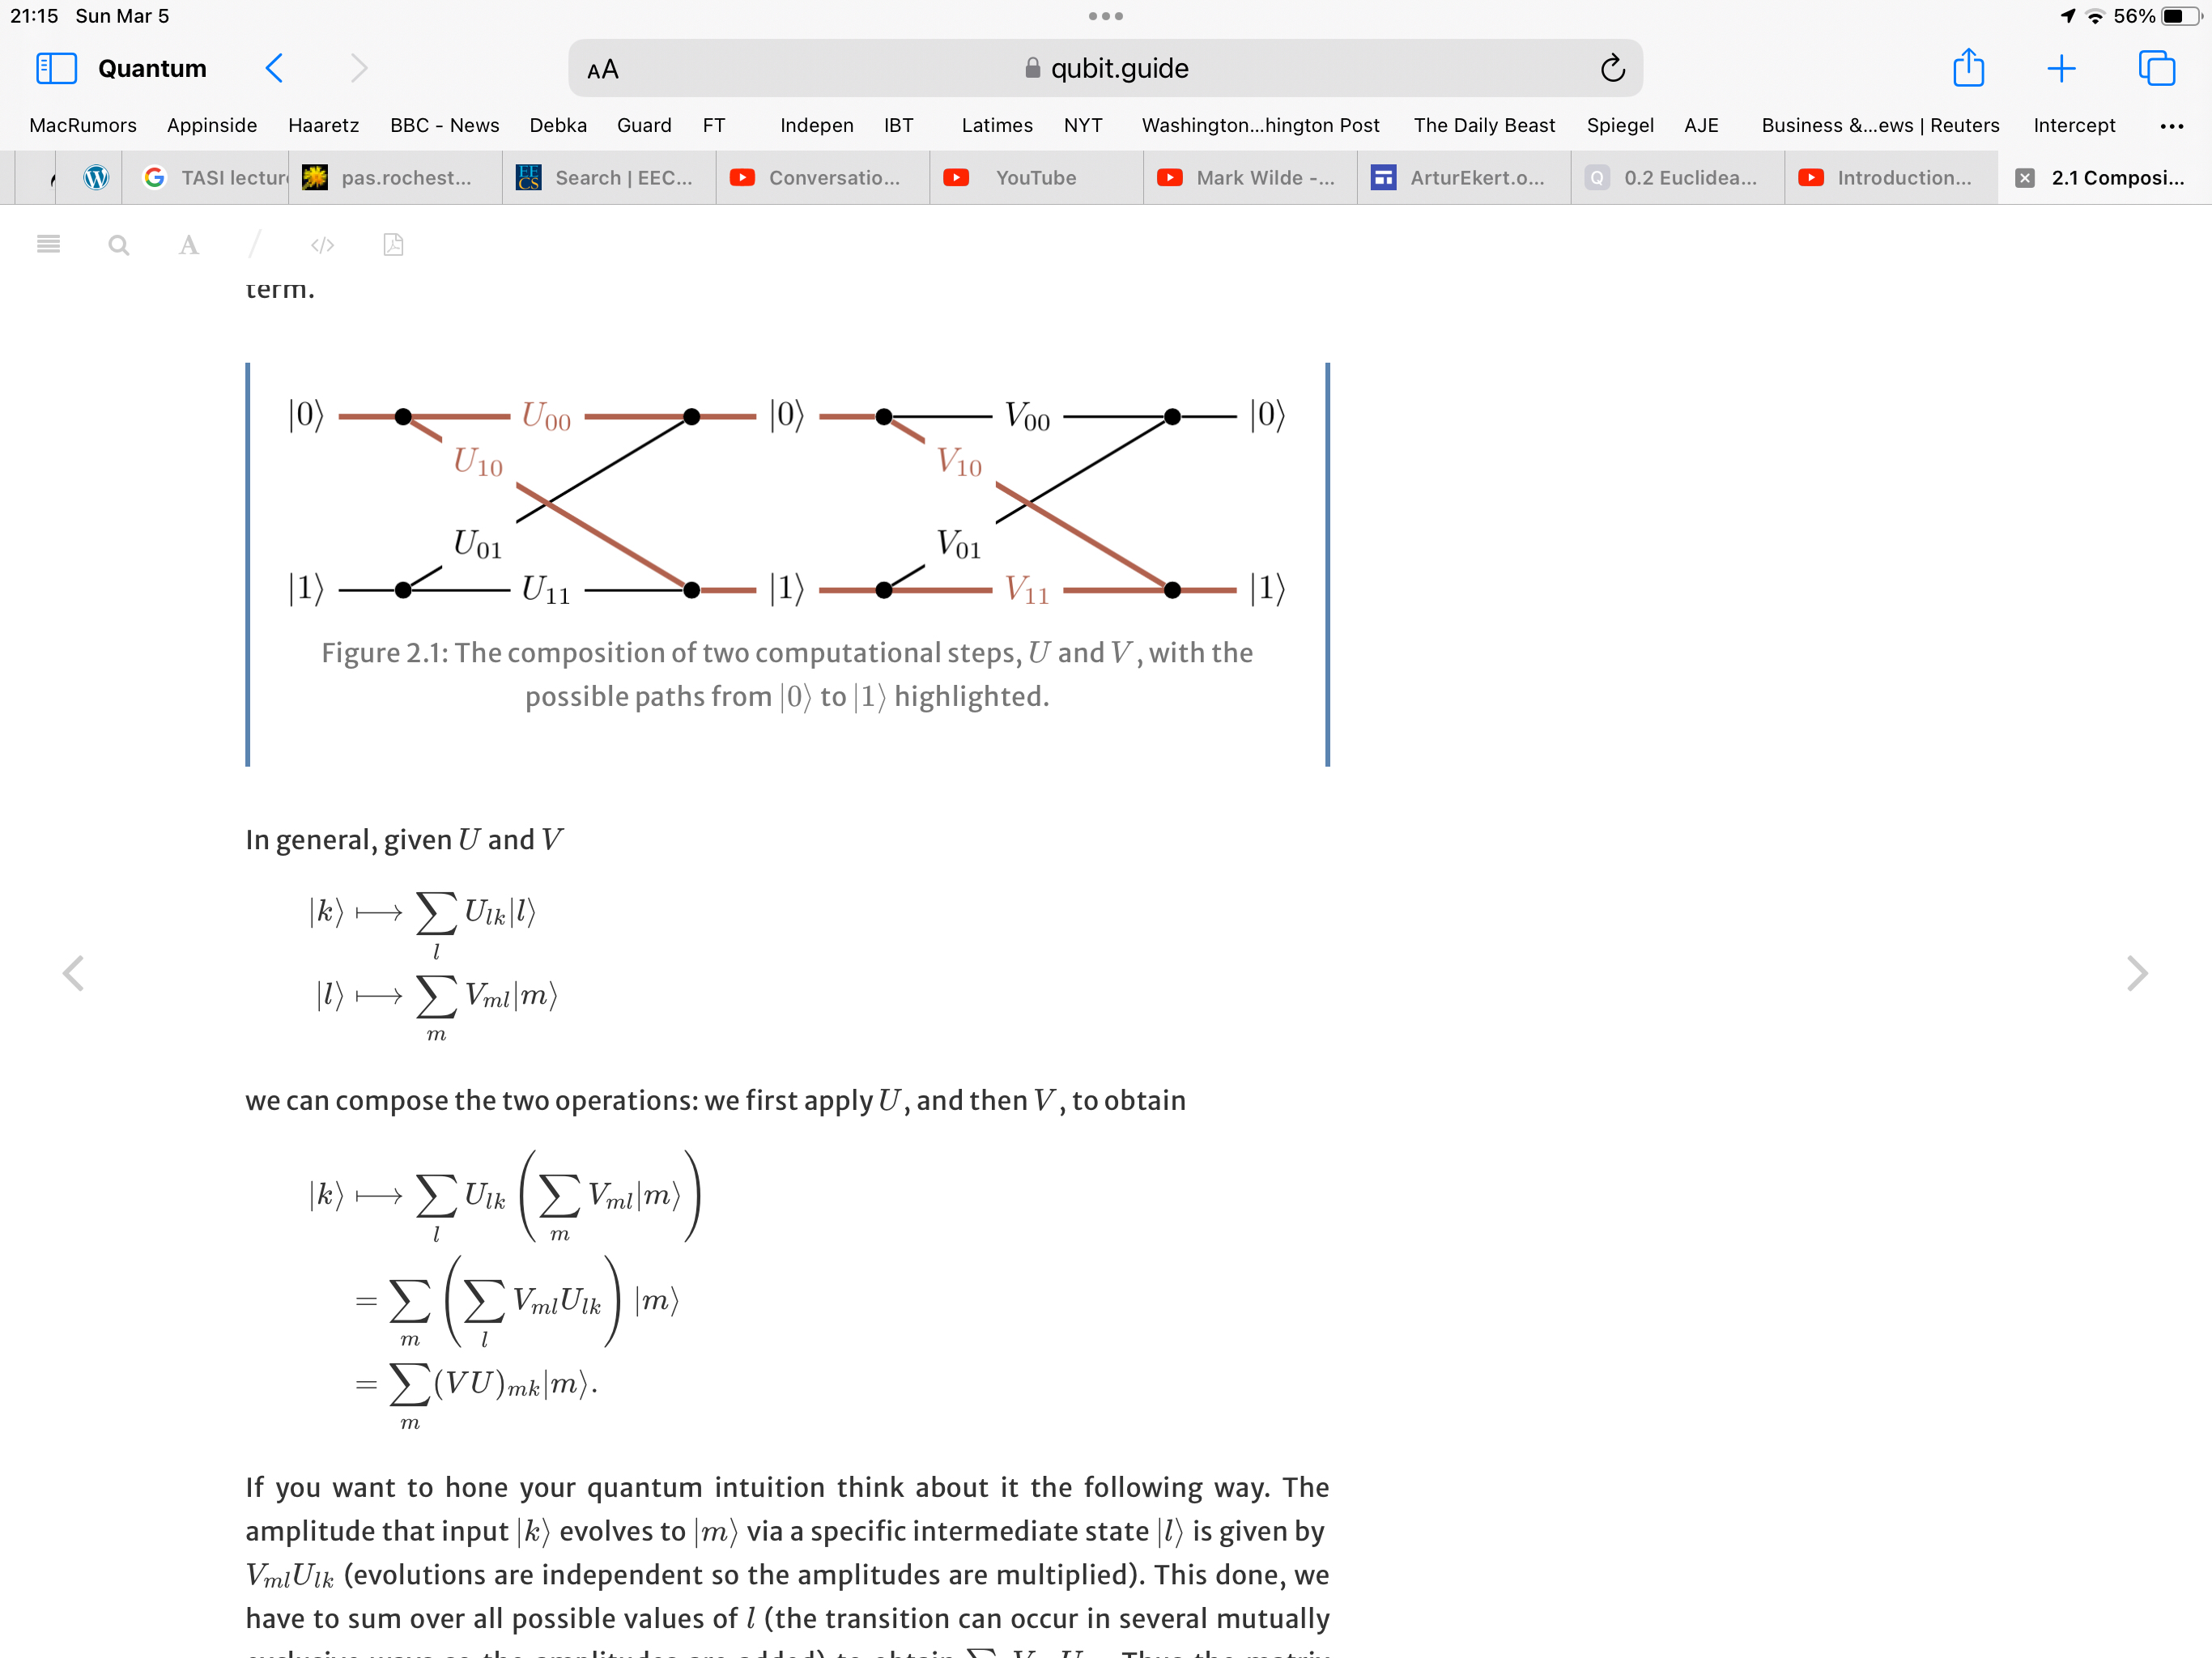The image size is (2212, 1658).
Task: Advance to the next section via right chevron
Action: point(2138,973)
